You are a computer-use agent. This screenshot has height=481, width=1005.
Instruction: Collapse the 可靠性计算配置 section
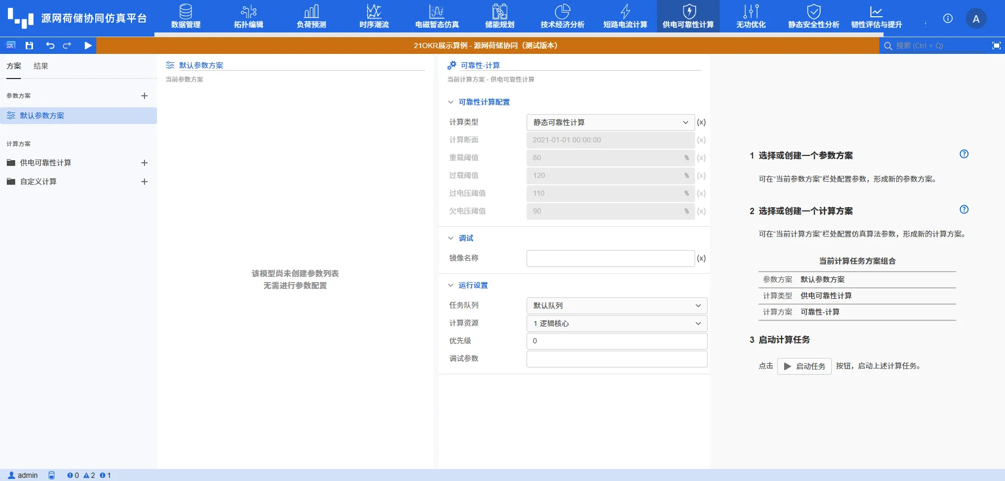pyautogui.click(x=451, y=102)
